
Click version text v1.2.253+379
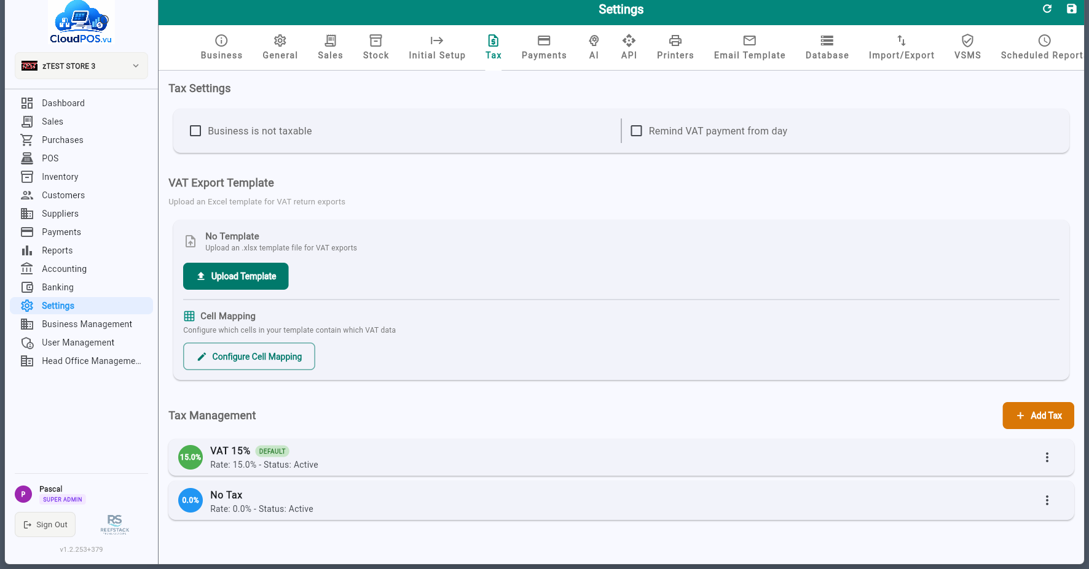(81, 549)
